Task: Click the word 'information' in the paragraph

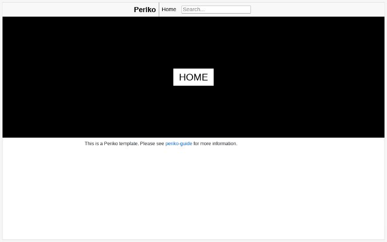Action: (224, 144)
